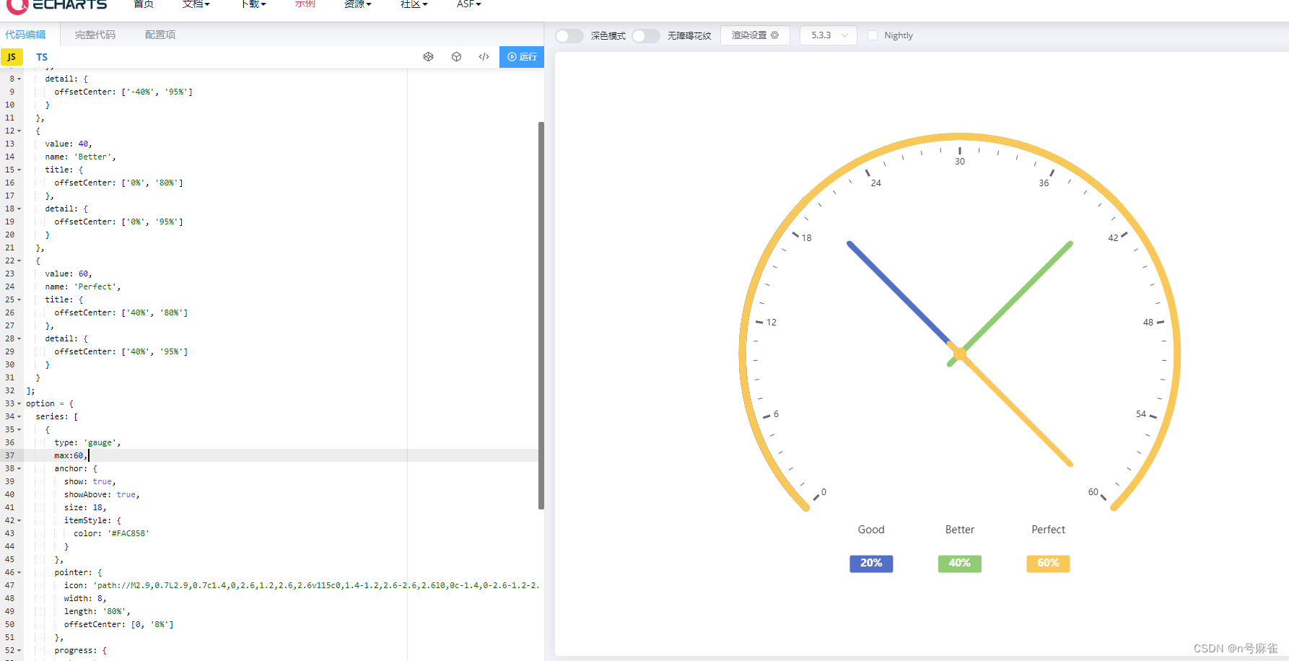Click the yellow 60% detail badge

pos(1048,563)
